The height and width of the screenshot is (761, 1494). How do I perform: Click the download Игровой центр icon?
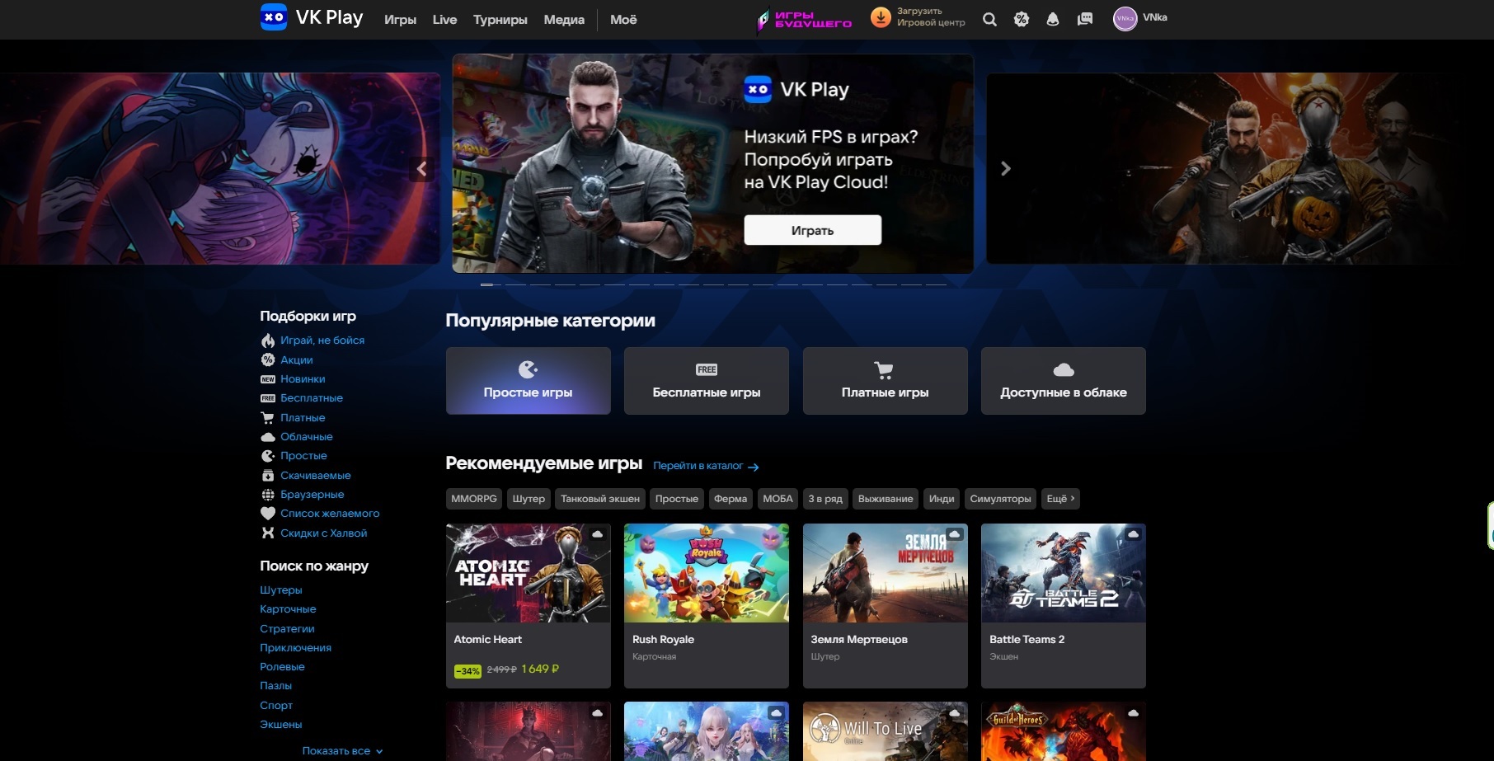(x=881, y=17)
